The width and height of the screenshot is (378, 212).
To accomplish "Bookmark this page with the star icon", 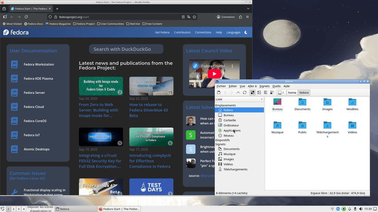I will click(x=194, y=17).
